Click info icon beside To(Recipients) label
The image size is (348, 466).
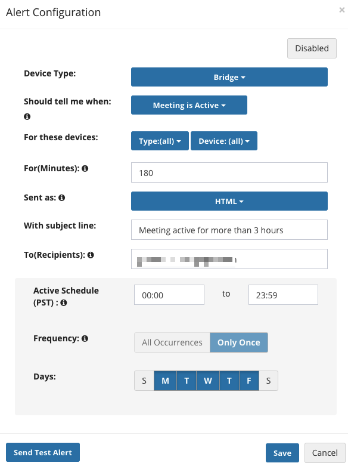91,255
